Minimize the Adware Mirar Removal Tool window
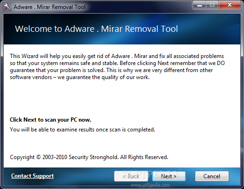Viewport: 244px width, 189px height. 200,5
